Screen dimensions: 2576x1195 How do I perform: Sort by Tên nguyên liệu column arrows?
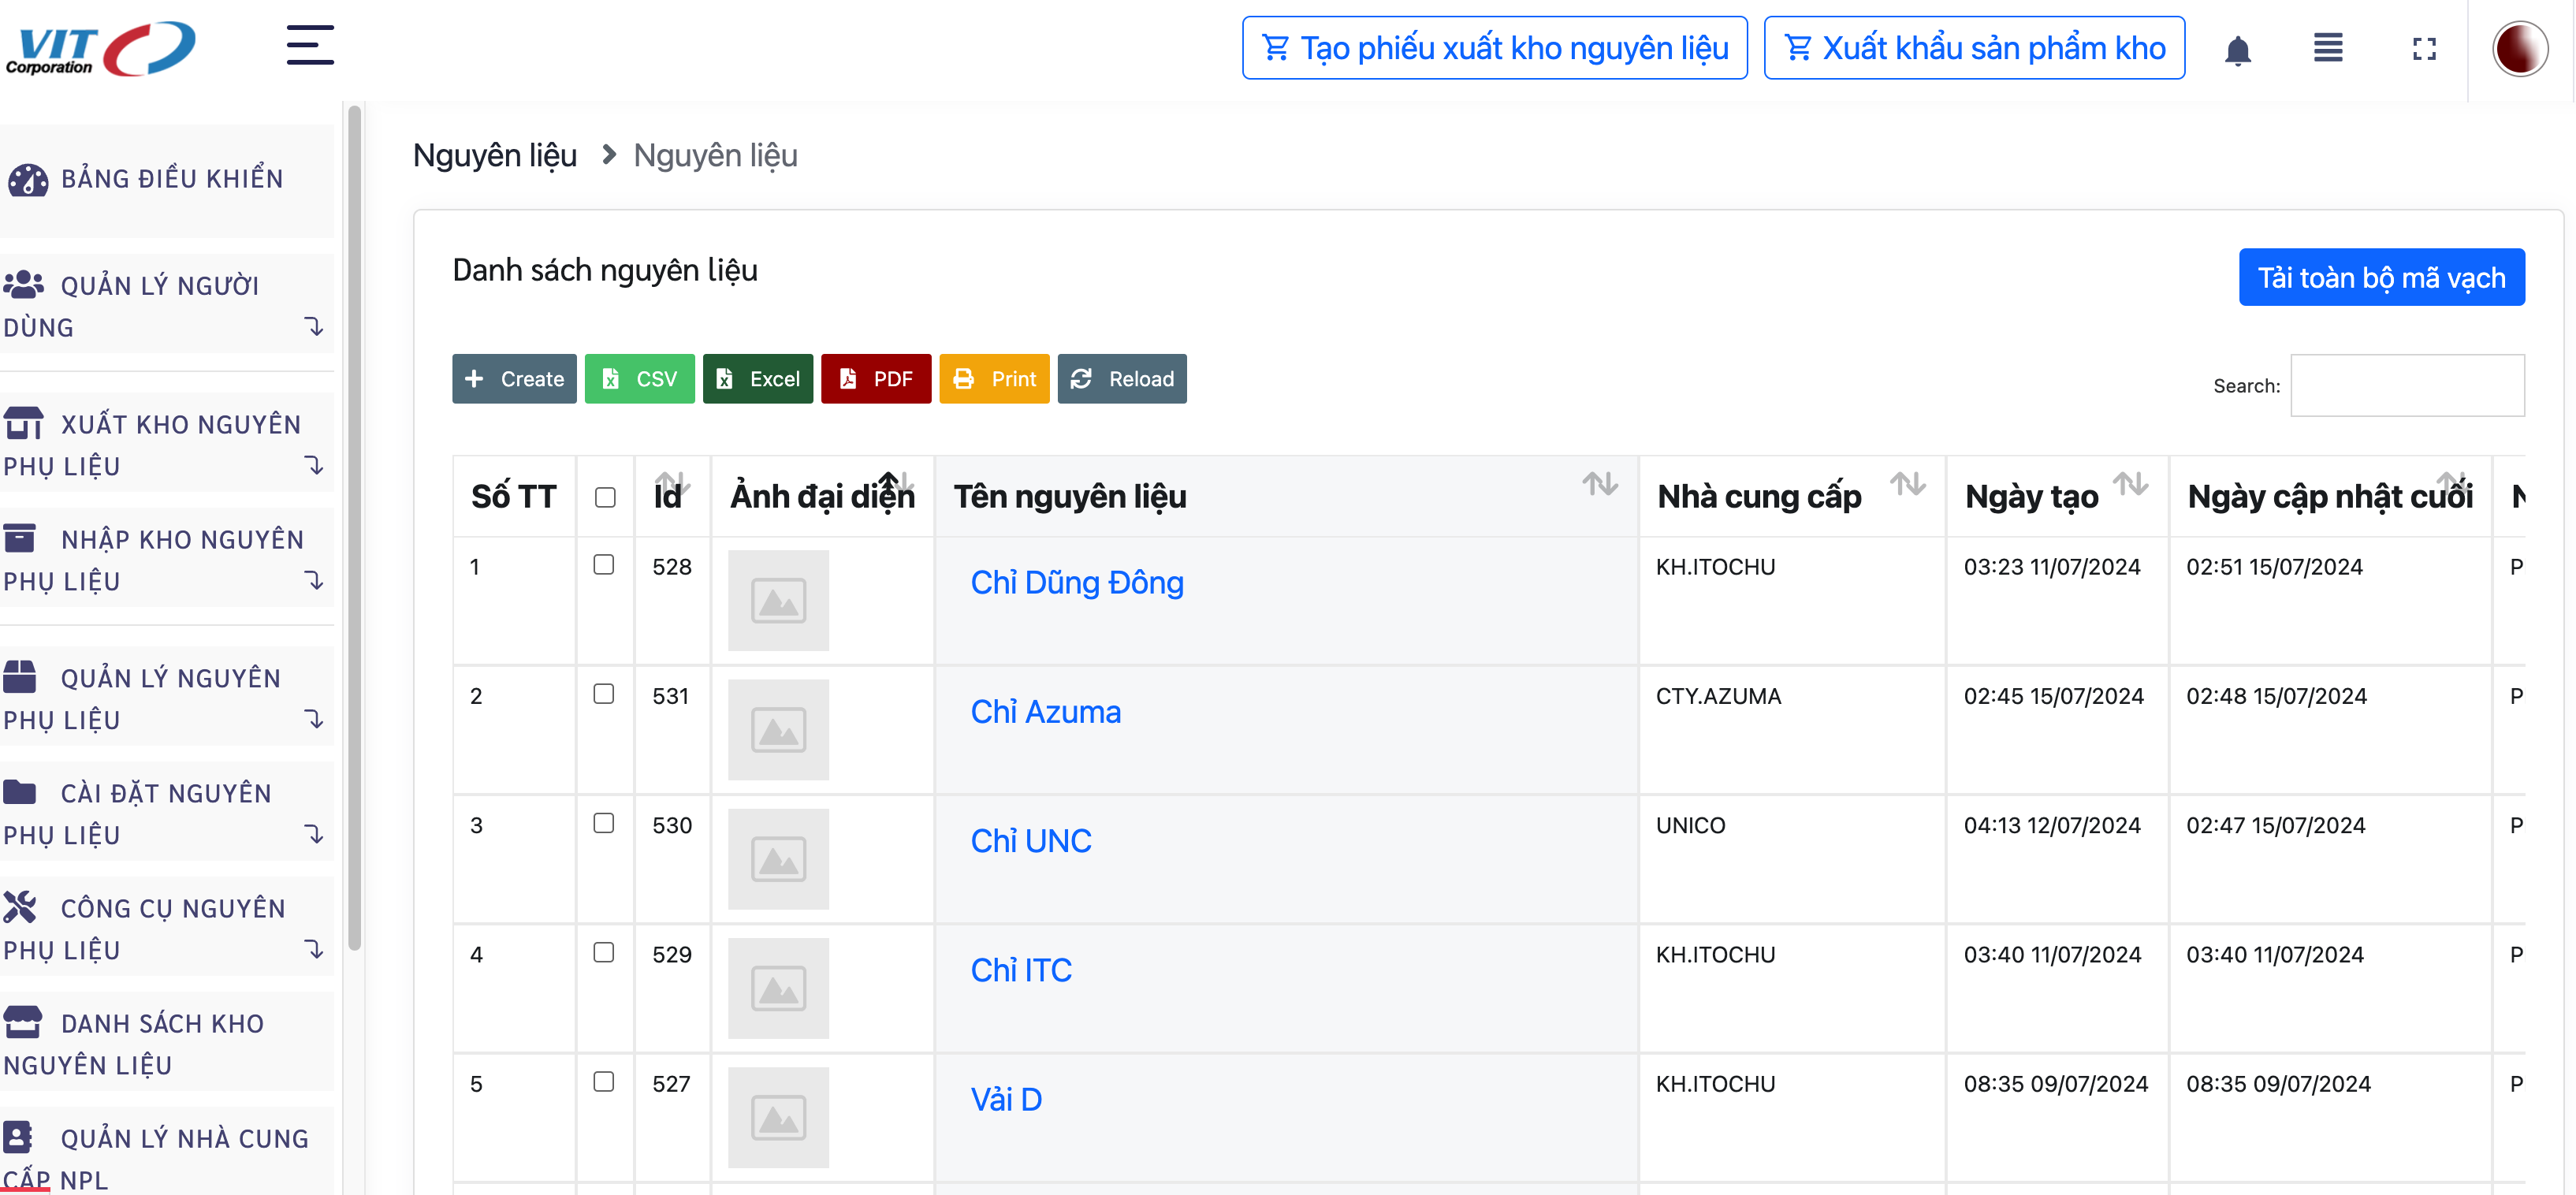1599,485
